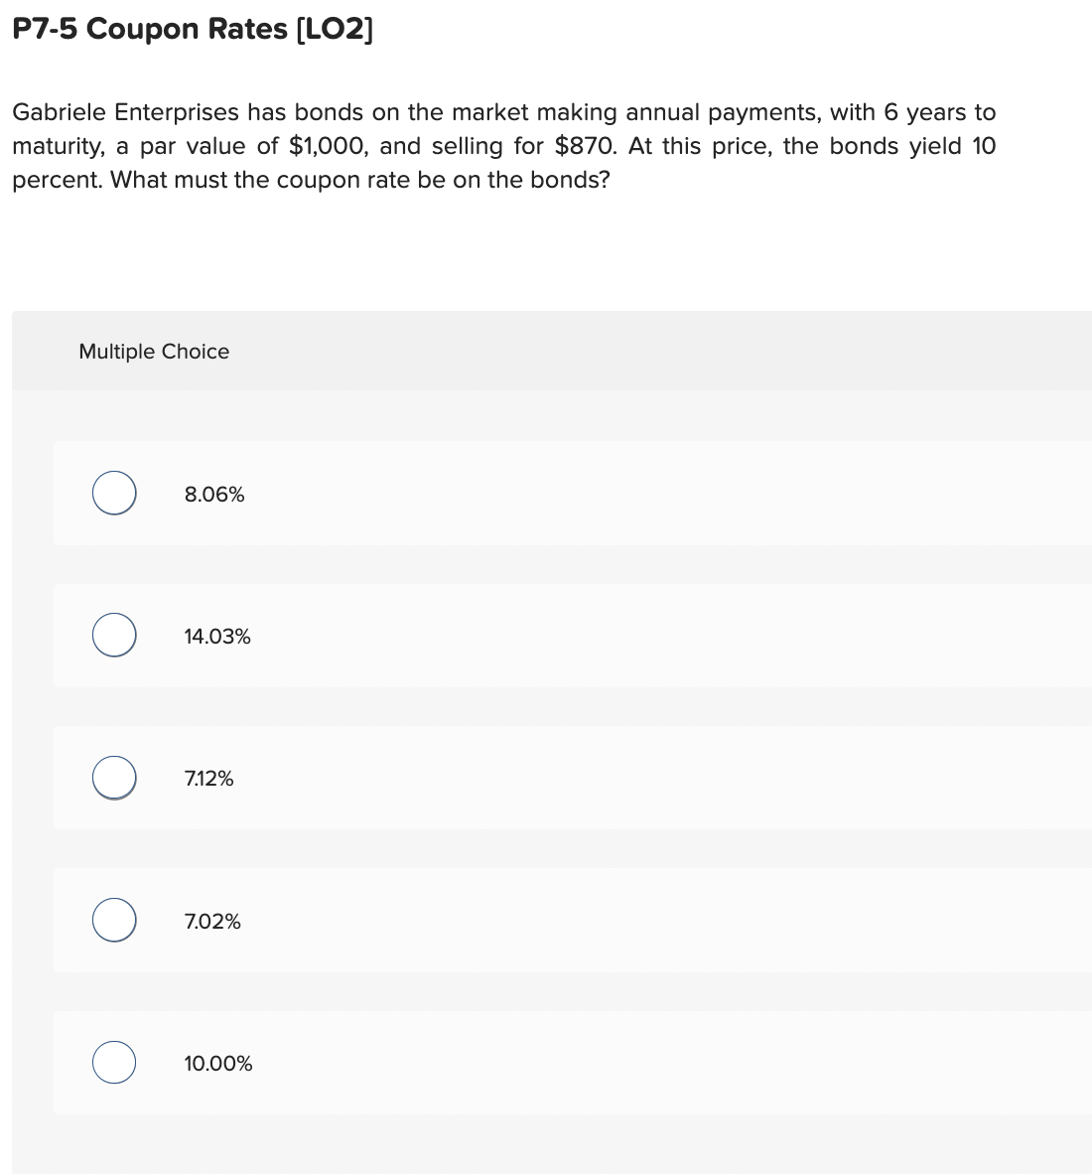Viewport: 1092px width, 1174px height.
Task: Click the Multiple Choice section label
Action: click(154, 352)
